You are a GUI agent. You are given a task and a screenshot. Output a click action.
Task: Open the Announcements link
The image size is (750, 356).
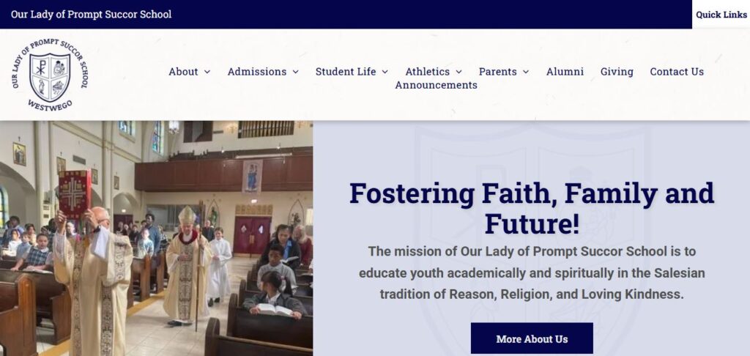pyautogui.click(x=436, y=85)
